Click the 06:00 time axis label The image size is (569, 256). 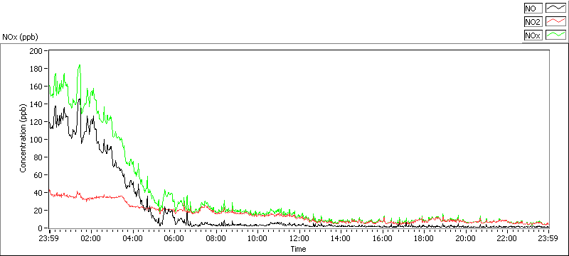pos(174,239)
